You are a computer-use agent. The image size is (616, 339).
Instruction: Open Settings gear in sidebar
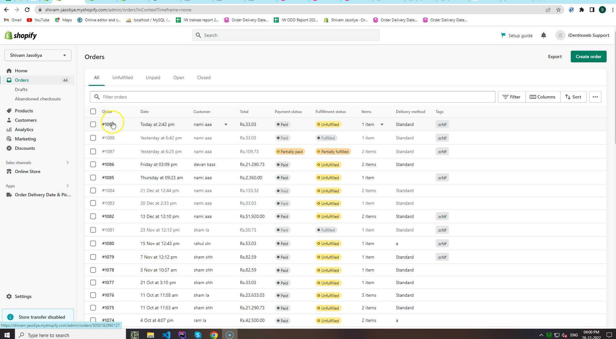point(9,296)
